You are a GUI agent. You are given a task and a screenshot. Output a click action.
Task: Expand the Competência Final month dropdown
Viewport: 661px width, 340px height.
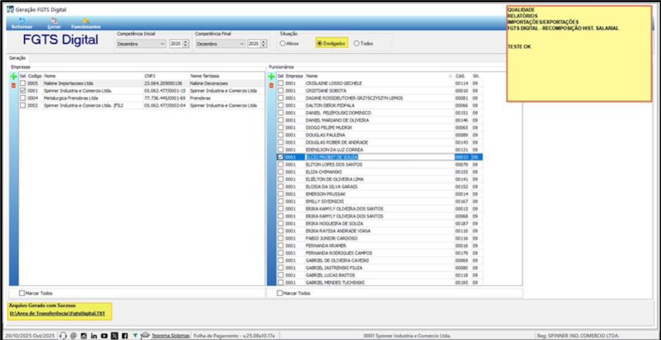pyautogui.click(x=242, y=44)
